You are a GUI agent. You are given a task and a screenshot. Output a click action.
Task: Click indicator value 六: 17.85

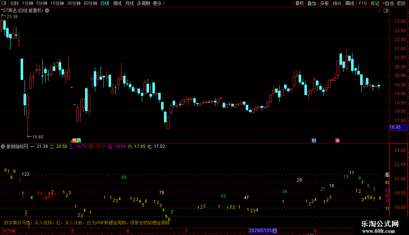pyautogui.click(x=136, y=146)
